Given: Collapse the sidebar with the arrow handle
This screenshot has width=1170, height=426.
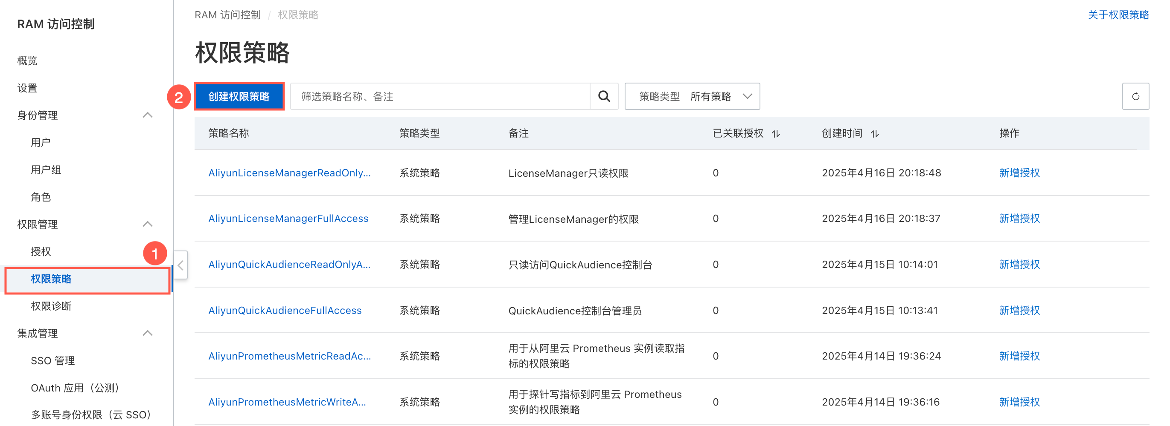Looking at the screenshot, I should click(x=180, y=265).
